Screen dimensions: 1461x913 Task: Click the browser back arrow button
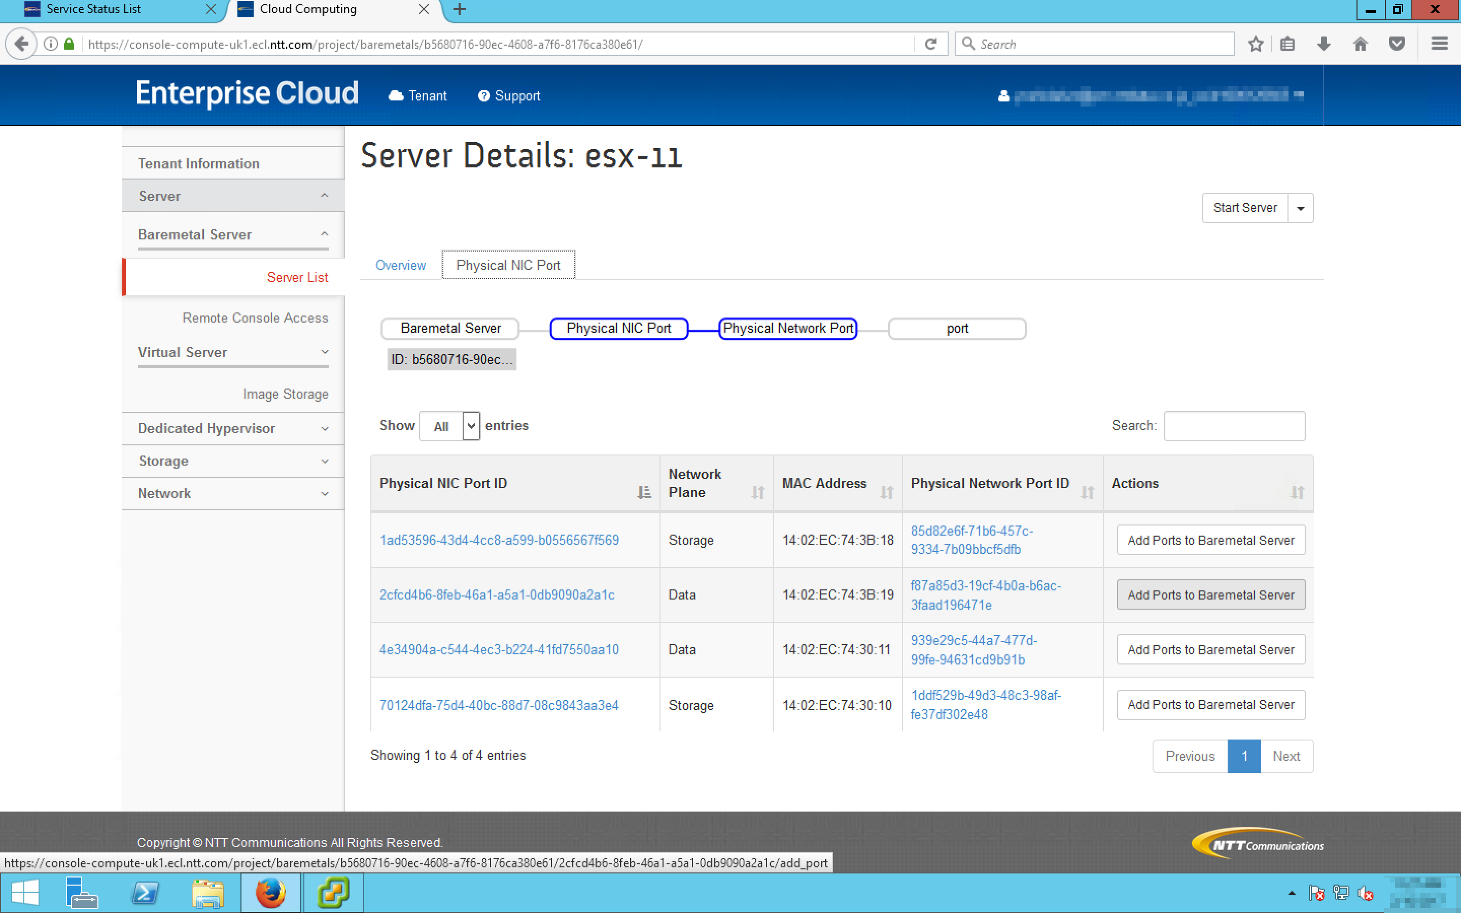point(22,44)
